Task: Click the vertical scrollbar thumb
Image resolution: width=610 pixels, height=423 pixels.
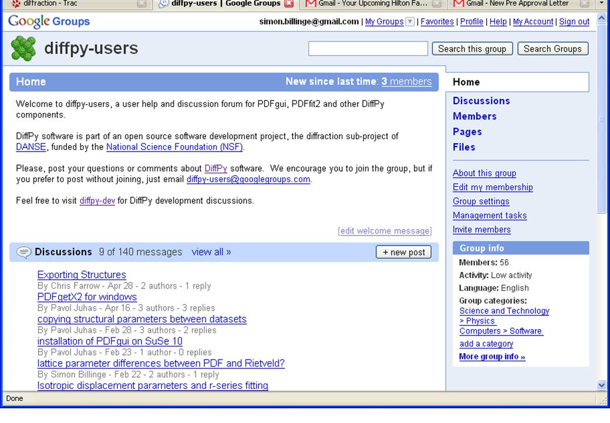Action: click(x=601, y=119)
